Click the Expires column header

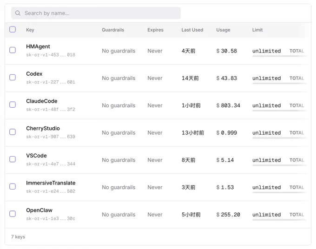pos(155,30)
